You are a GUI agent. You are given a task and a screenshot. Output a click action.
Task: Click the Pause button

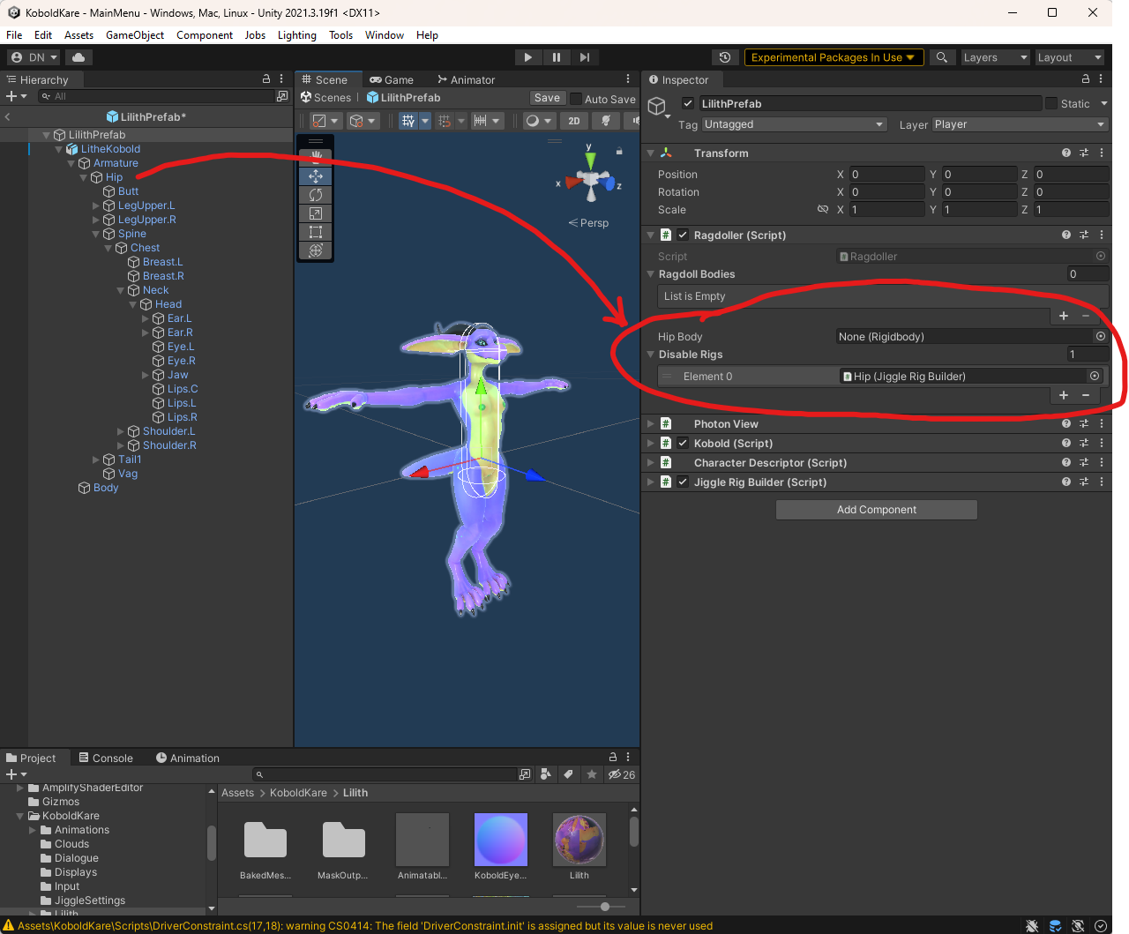click(557, 57)
